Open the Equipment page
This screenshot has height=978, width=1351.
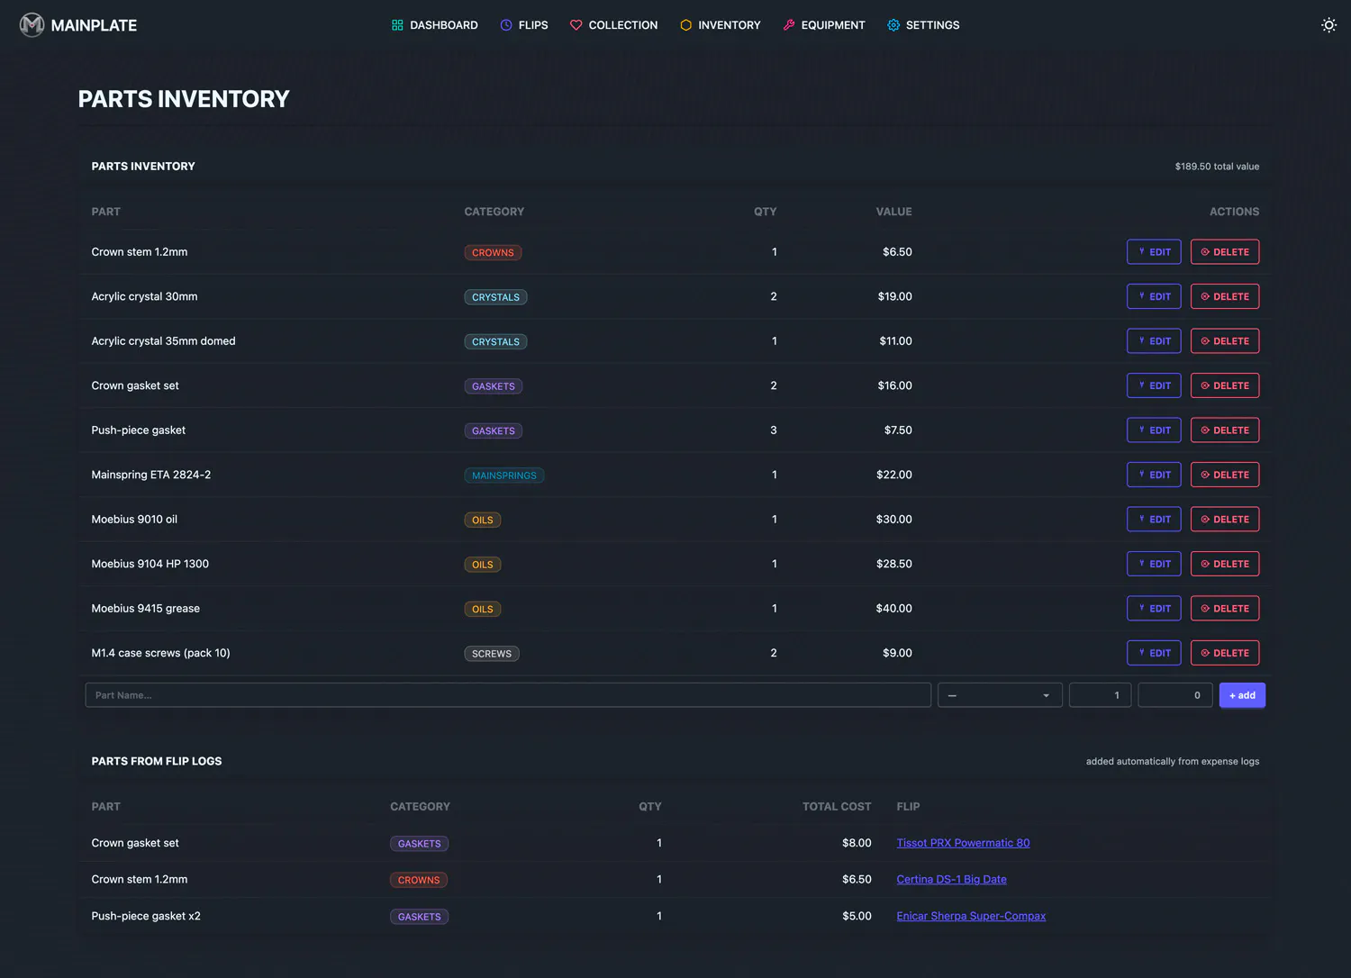click(x=824, y=25)
